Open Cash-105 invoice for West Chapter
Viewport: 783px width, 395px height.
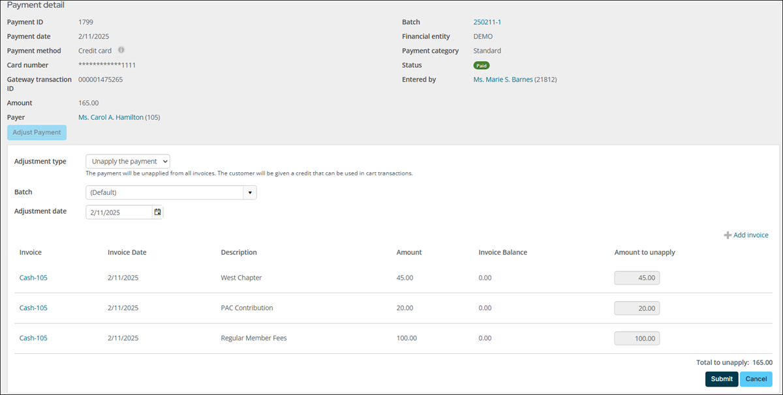click(x=33, y=278)
